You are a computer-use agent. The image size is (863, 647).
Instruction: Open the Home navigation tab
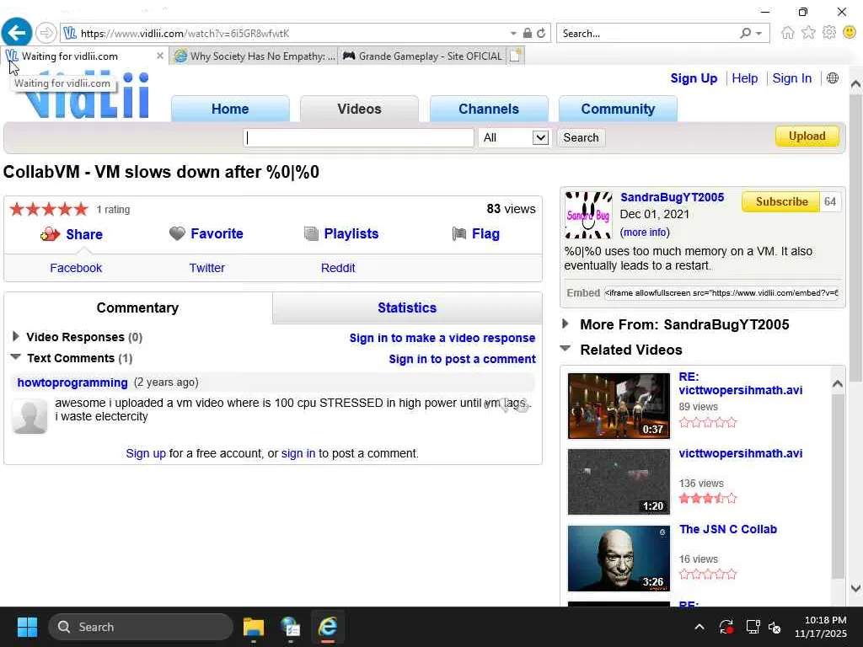pos(230,109)
